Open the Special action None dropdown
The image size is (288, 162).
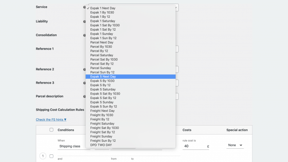tap(235, 145)
